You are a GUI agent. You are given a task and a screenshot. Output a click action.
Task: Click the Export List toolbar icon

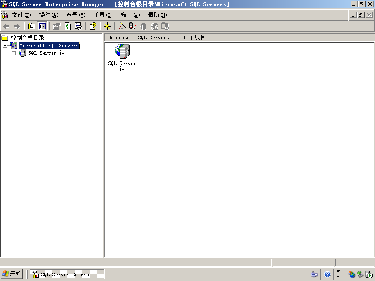click(78, 26)
